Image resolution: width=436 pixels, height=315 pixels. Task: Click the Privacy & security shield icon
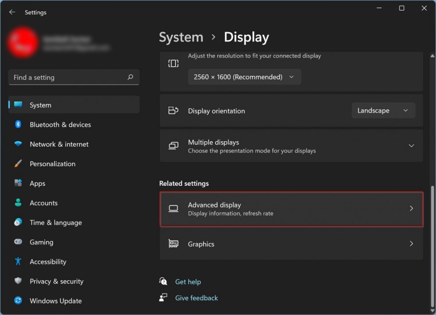pyautogui.click(x=19, y=281)
